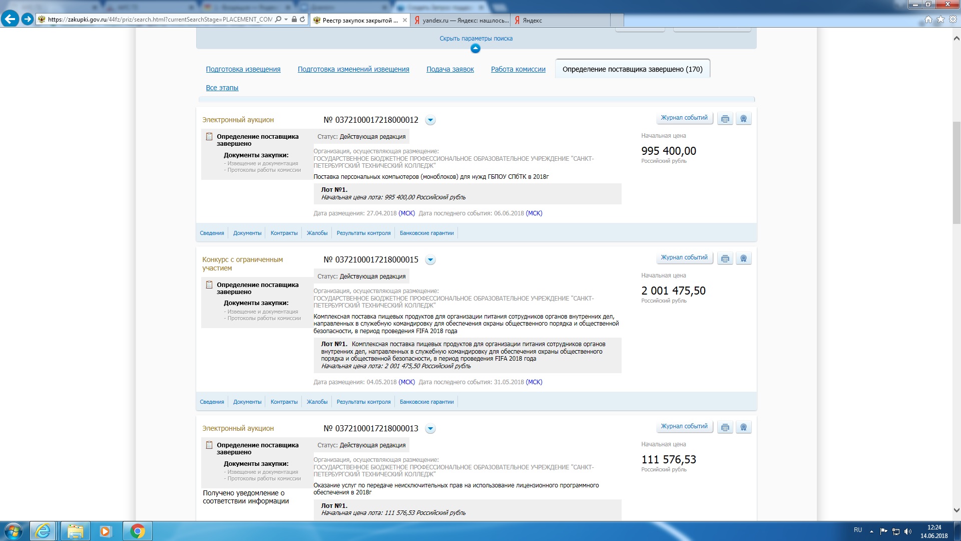Screen dimensions: 961x541
Task: Switch to 'Подготовка извещения' tab
Action: 243,69
